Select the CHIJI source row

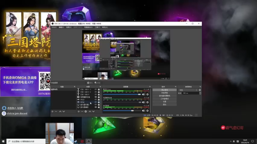89,100
